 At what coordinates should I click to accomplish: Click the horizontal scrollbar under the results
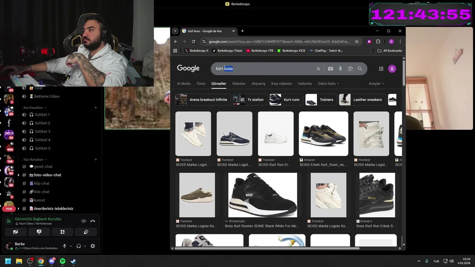point(267,248)
